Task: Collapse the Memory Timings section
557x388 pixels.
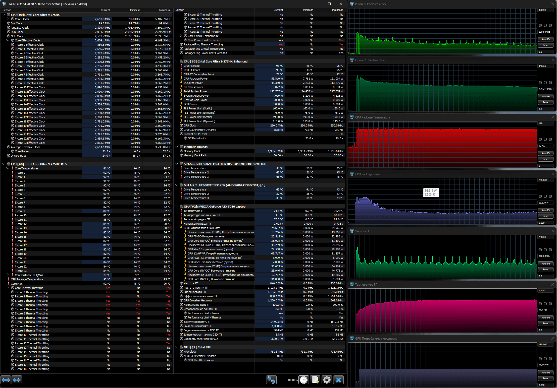Action: (177, 147)
